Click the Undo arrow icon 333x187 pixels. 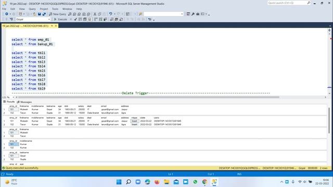tap(110, 14)
